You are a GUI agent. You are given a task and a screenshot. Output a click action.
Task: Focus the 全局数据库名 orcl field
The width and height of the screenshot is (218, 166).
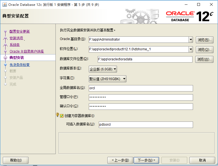pyautogui.click(x=141, y=88)
